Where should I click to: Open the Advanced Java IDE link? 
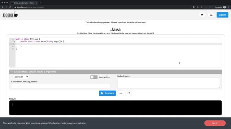click(x=146, y=33)
